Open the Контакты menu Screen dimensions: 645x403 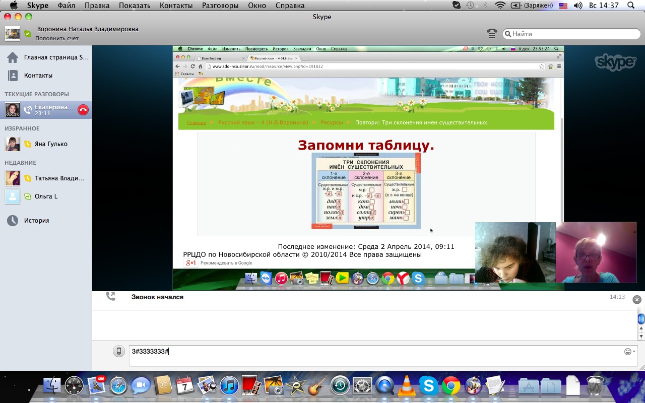(x=176, y=6)
